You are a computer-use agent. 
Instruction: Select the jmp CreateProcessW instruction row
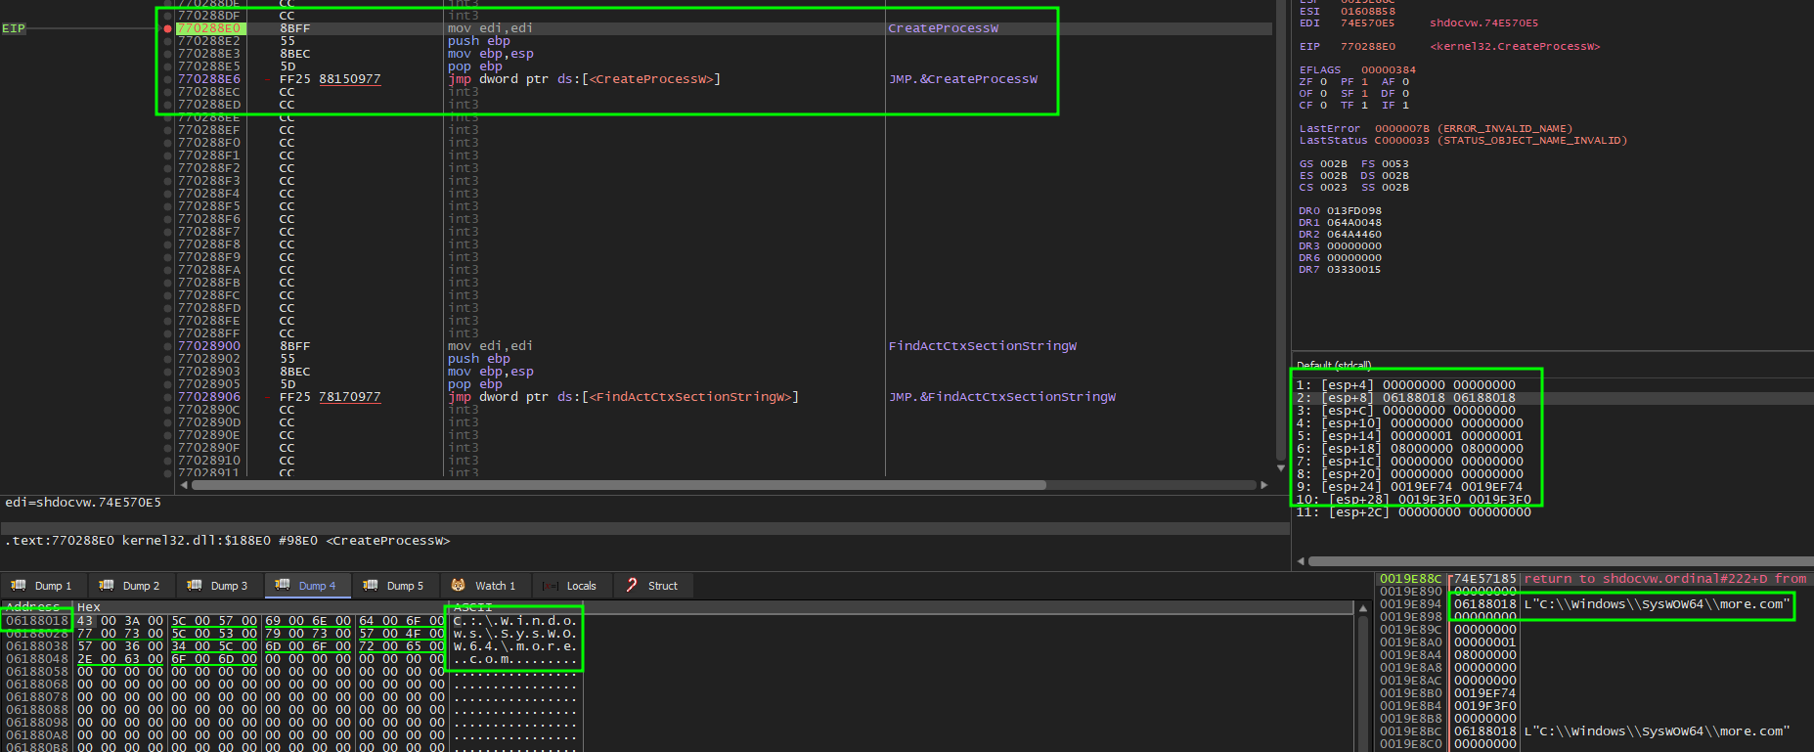coord(584,79)
